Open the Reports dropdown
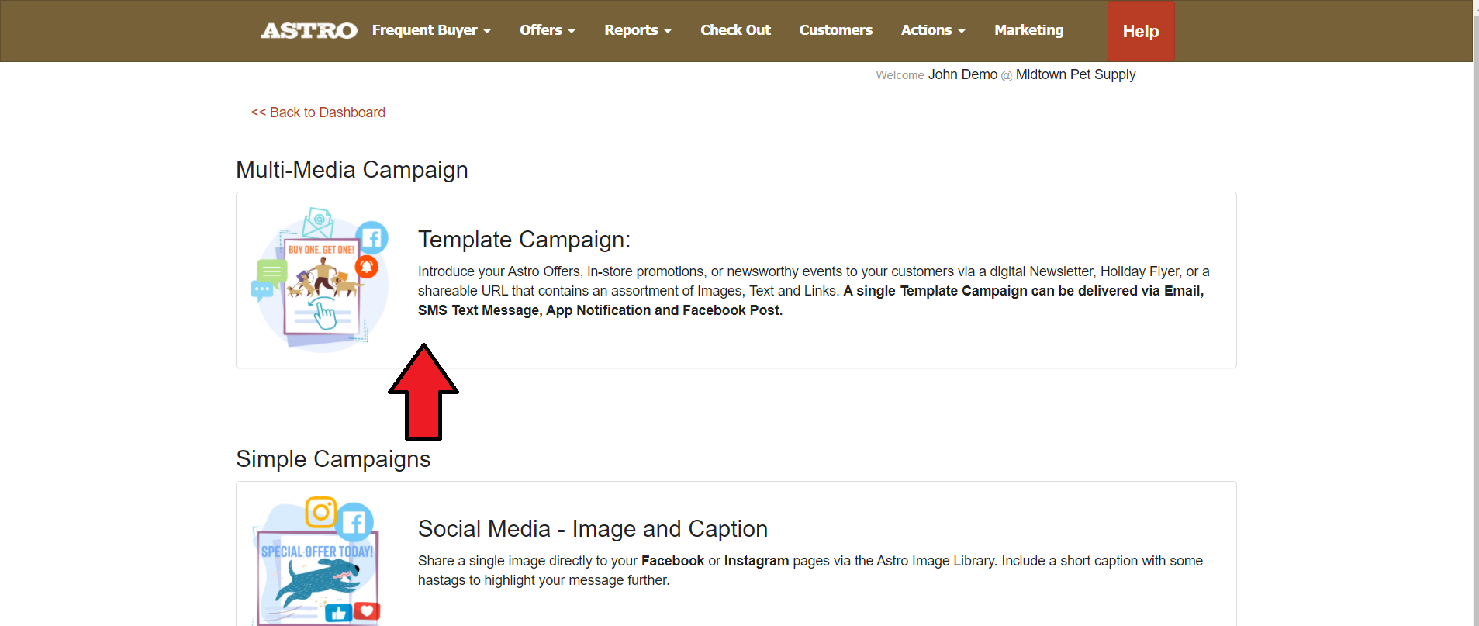Image resolution: width=1479 pixels, height=626 pixels. (638, 30)
